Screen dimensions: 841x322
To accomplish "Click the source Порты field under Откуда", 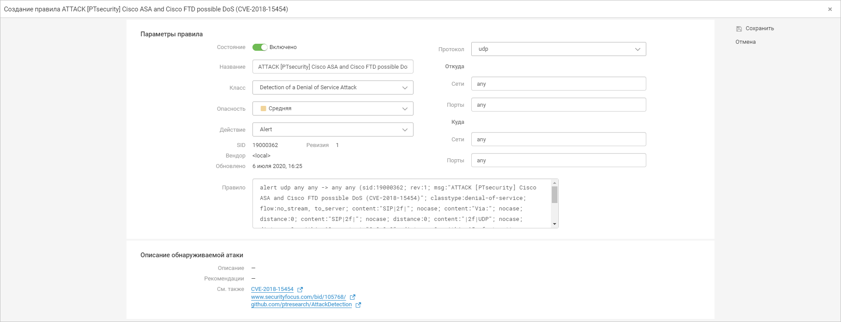I will point(559,105).
